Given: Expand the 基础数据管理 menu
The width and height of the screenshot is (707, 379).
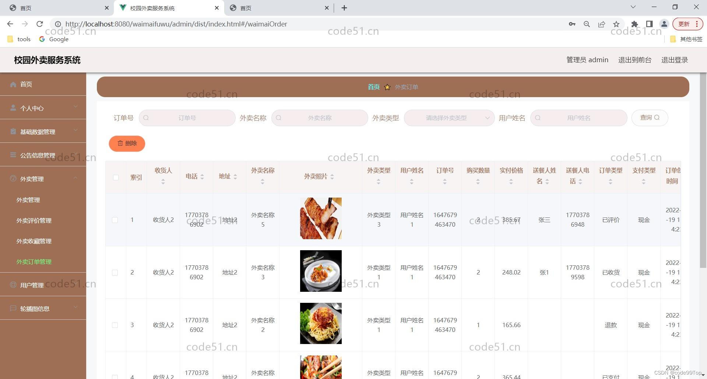Looking at the screenshot, I should [x=75, y=130].
